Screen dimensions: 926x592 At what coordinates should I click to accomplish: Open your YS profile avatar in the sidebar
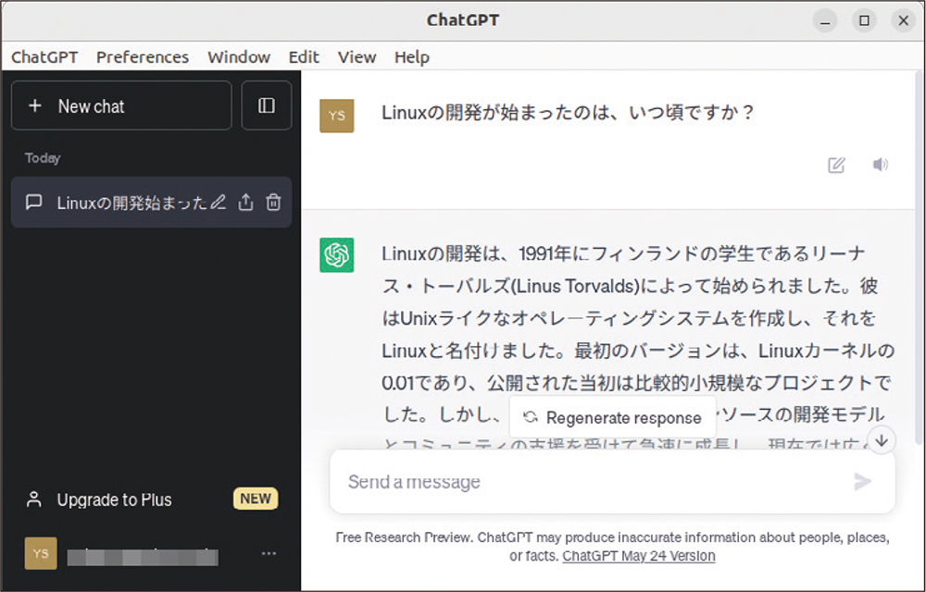(x=40, y=552)
